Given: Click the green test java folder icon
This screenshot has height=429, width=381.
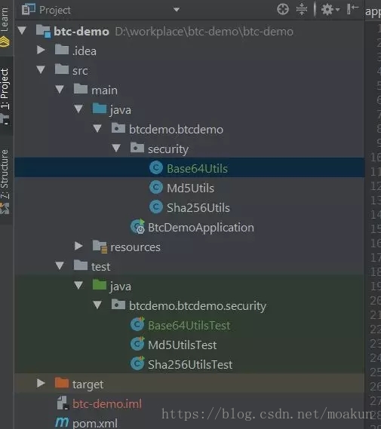Looking at the screenshot, I should tap(100, 285).
